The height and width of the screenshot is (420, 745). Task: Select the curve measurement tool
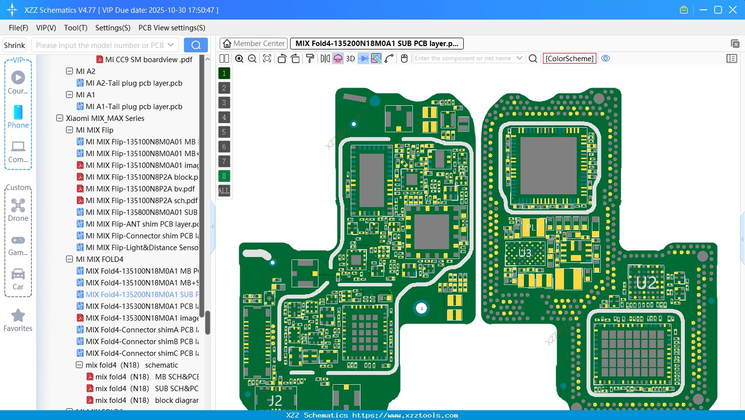[x=390, y=58]
